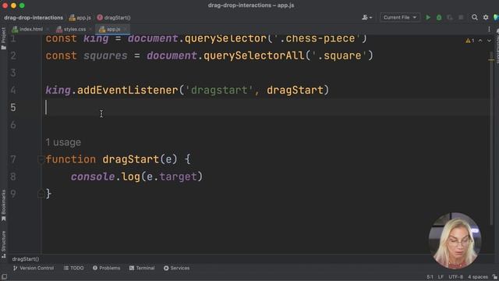Image resolution: width=499 pixels, height=281 pixels.
Task: Go to previous highlighted problem arrow
Action: (x=480, y=41)
